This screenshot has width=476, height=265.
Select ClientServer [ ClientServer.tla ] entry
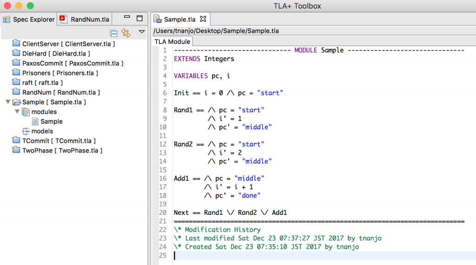tap(69, 44)
